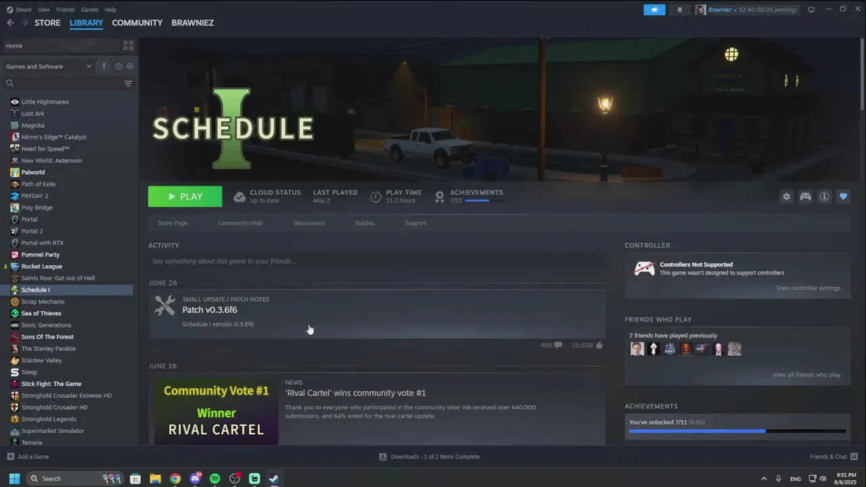The image size is (866, 487).
Task: Open Discord from the taskbar
Action: tap(196, 478)
